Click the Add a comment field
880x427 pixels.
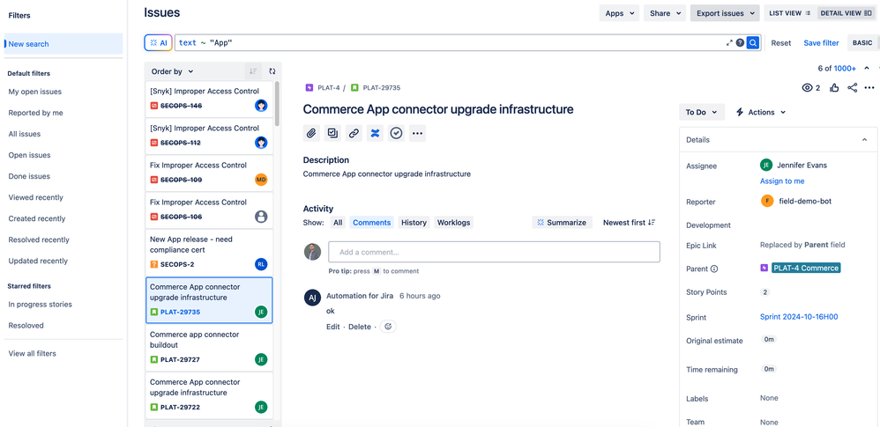(494, 252)
